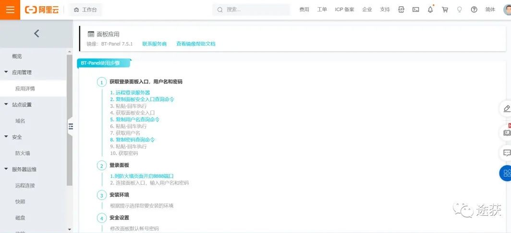Open the floating chat message button
The height and width of the screenshot is (233, 511).
(506, 153)
